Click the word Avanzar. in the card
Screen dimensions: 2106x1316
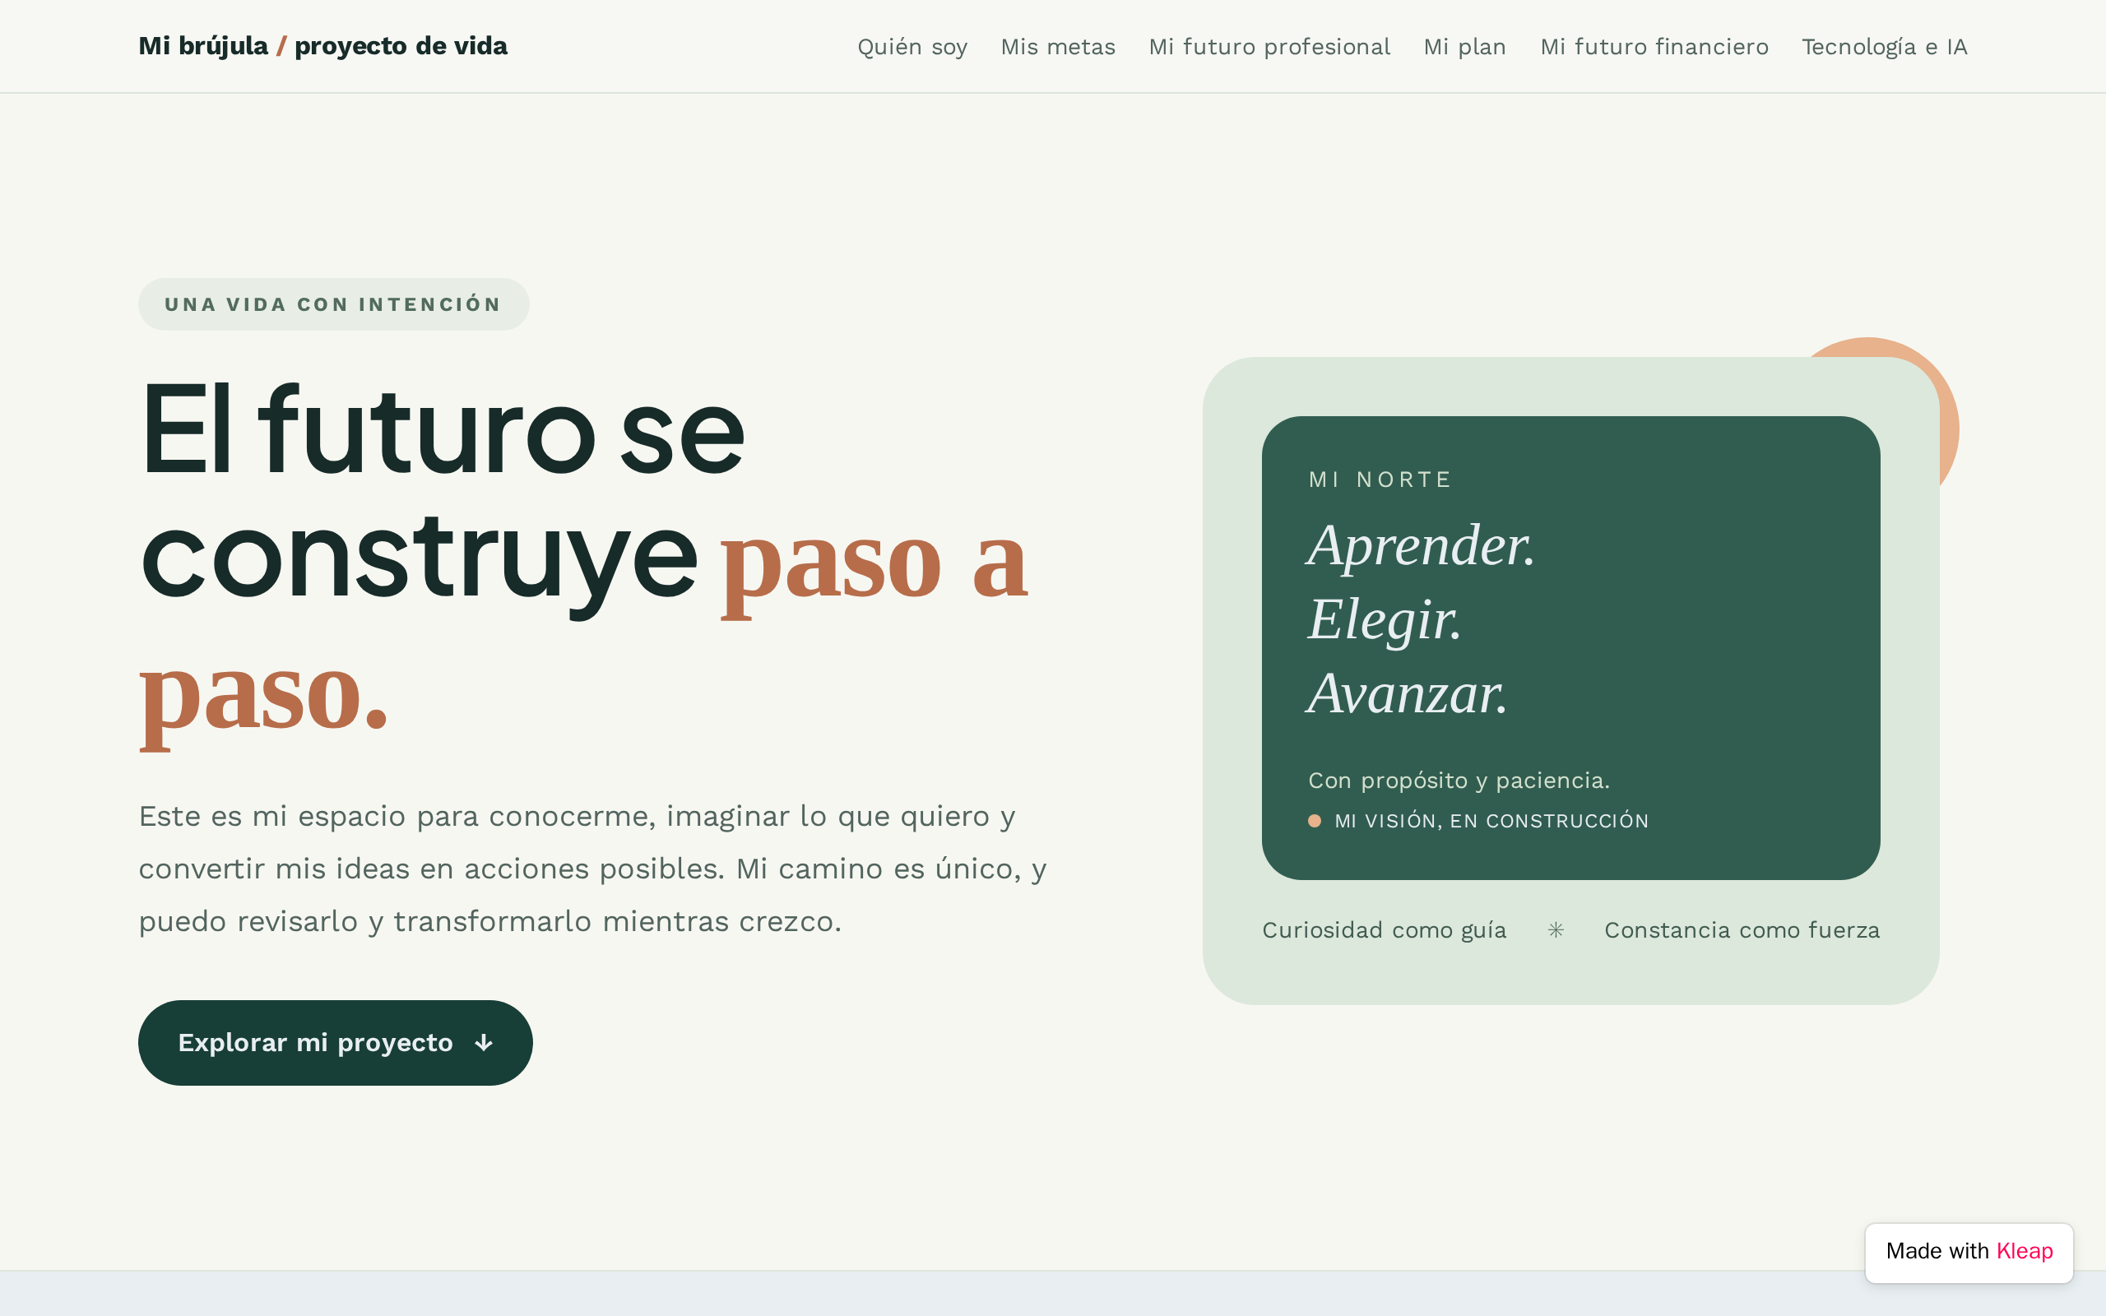pyautogui.click(x=1406, y=693)
